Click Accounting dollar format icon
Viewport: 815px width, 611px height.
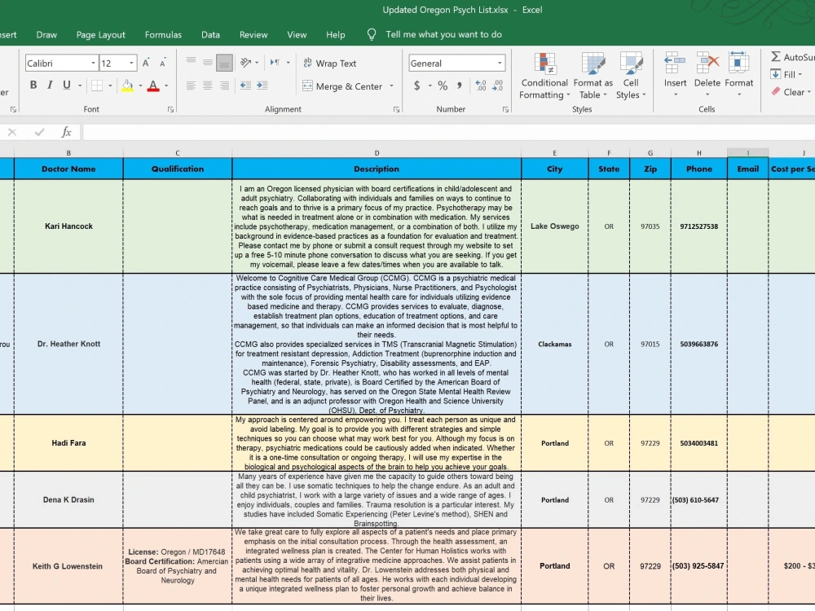(x=416, y=86)
